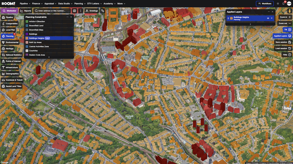Open the Planning dropdown in the top menu
The image size is (293, 164).
[x=80, y=4]
